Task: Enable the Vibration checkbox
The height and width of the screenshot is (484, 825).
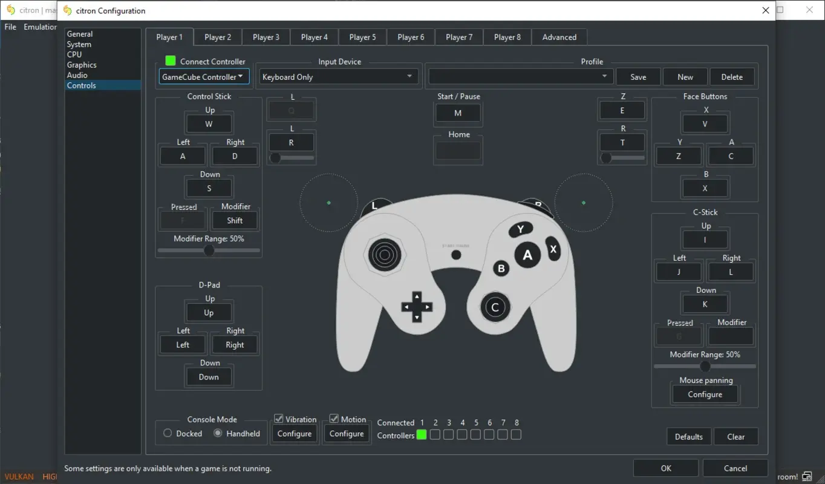Action: (x=279, y=418)
